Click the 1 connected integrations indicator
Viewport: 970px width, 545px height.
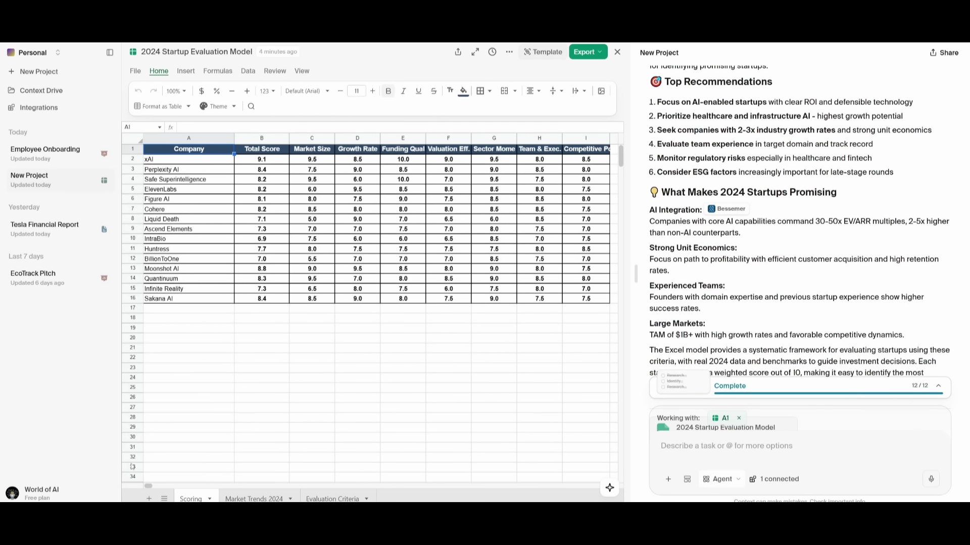pos(774,479)
